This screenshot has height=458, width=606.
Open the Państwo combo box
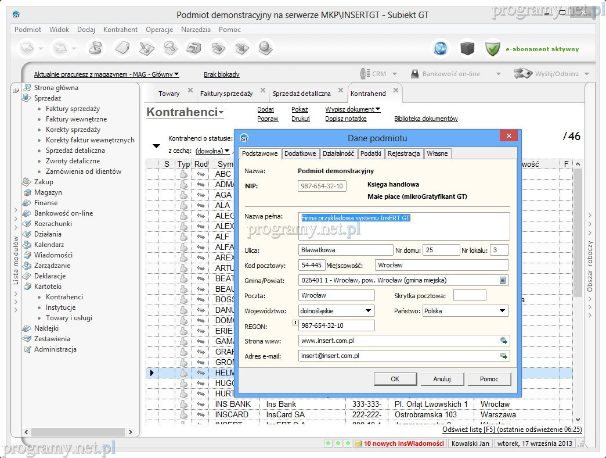(x=503, y=311)
